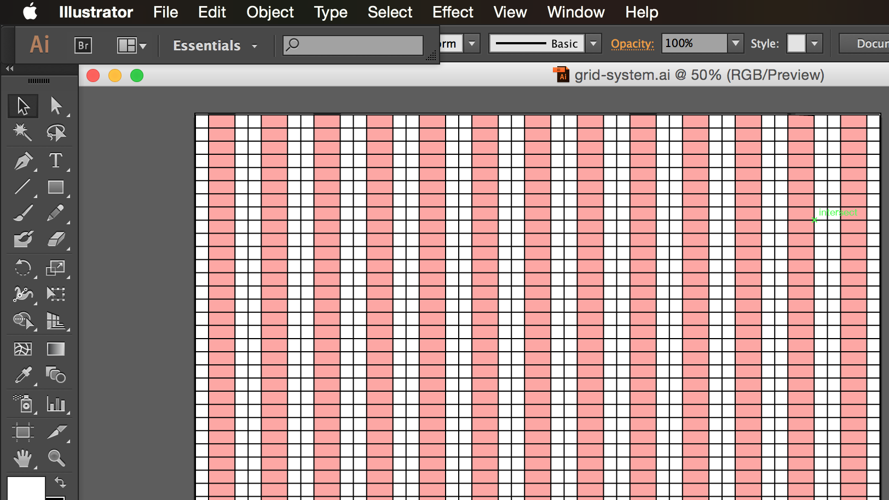Select the Eraser tool
Viewport: 889px width, 500px height.
[56, 240]
